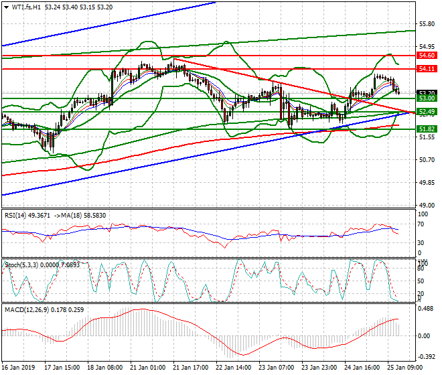The height and width of the screenshot is (375, 442).
Task: Click the 17 Jan 15:00 time axis label
Action: (62, 368)
